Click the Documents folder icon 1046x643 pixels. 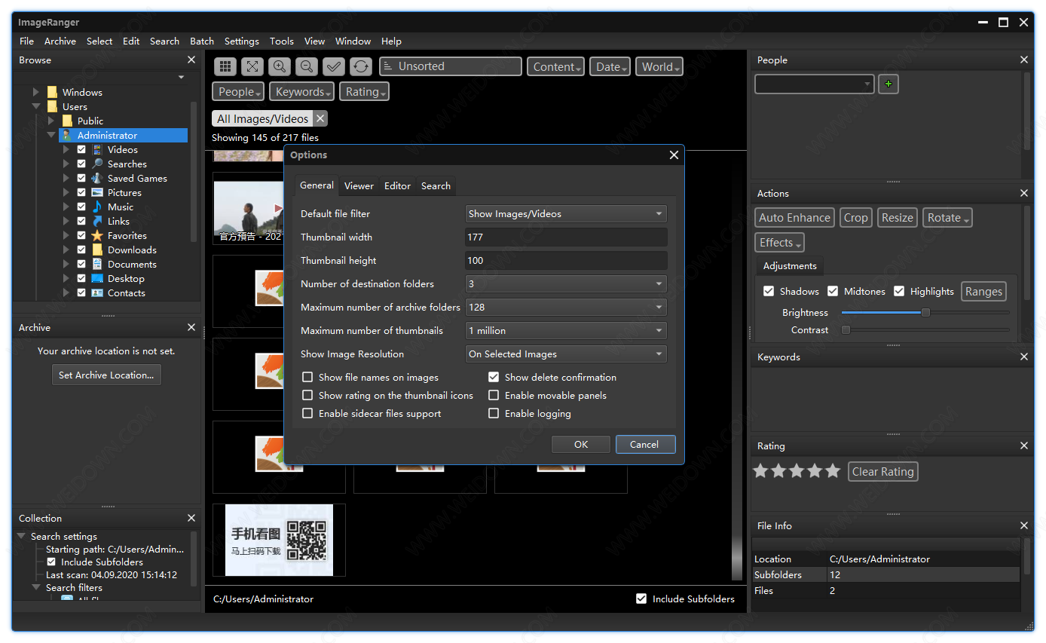coord(97,265)
